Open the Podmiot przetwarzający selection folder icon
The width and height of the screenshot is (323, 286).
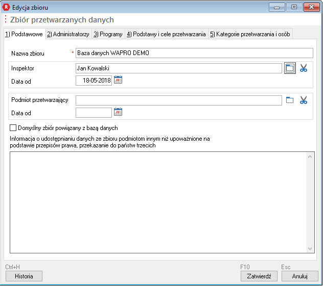(x=290, y=100)
